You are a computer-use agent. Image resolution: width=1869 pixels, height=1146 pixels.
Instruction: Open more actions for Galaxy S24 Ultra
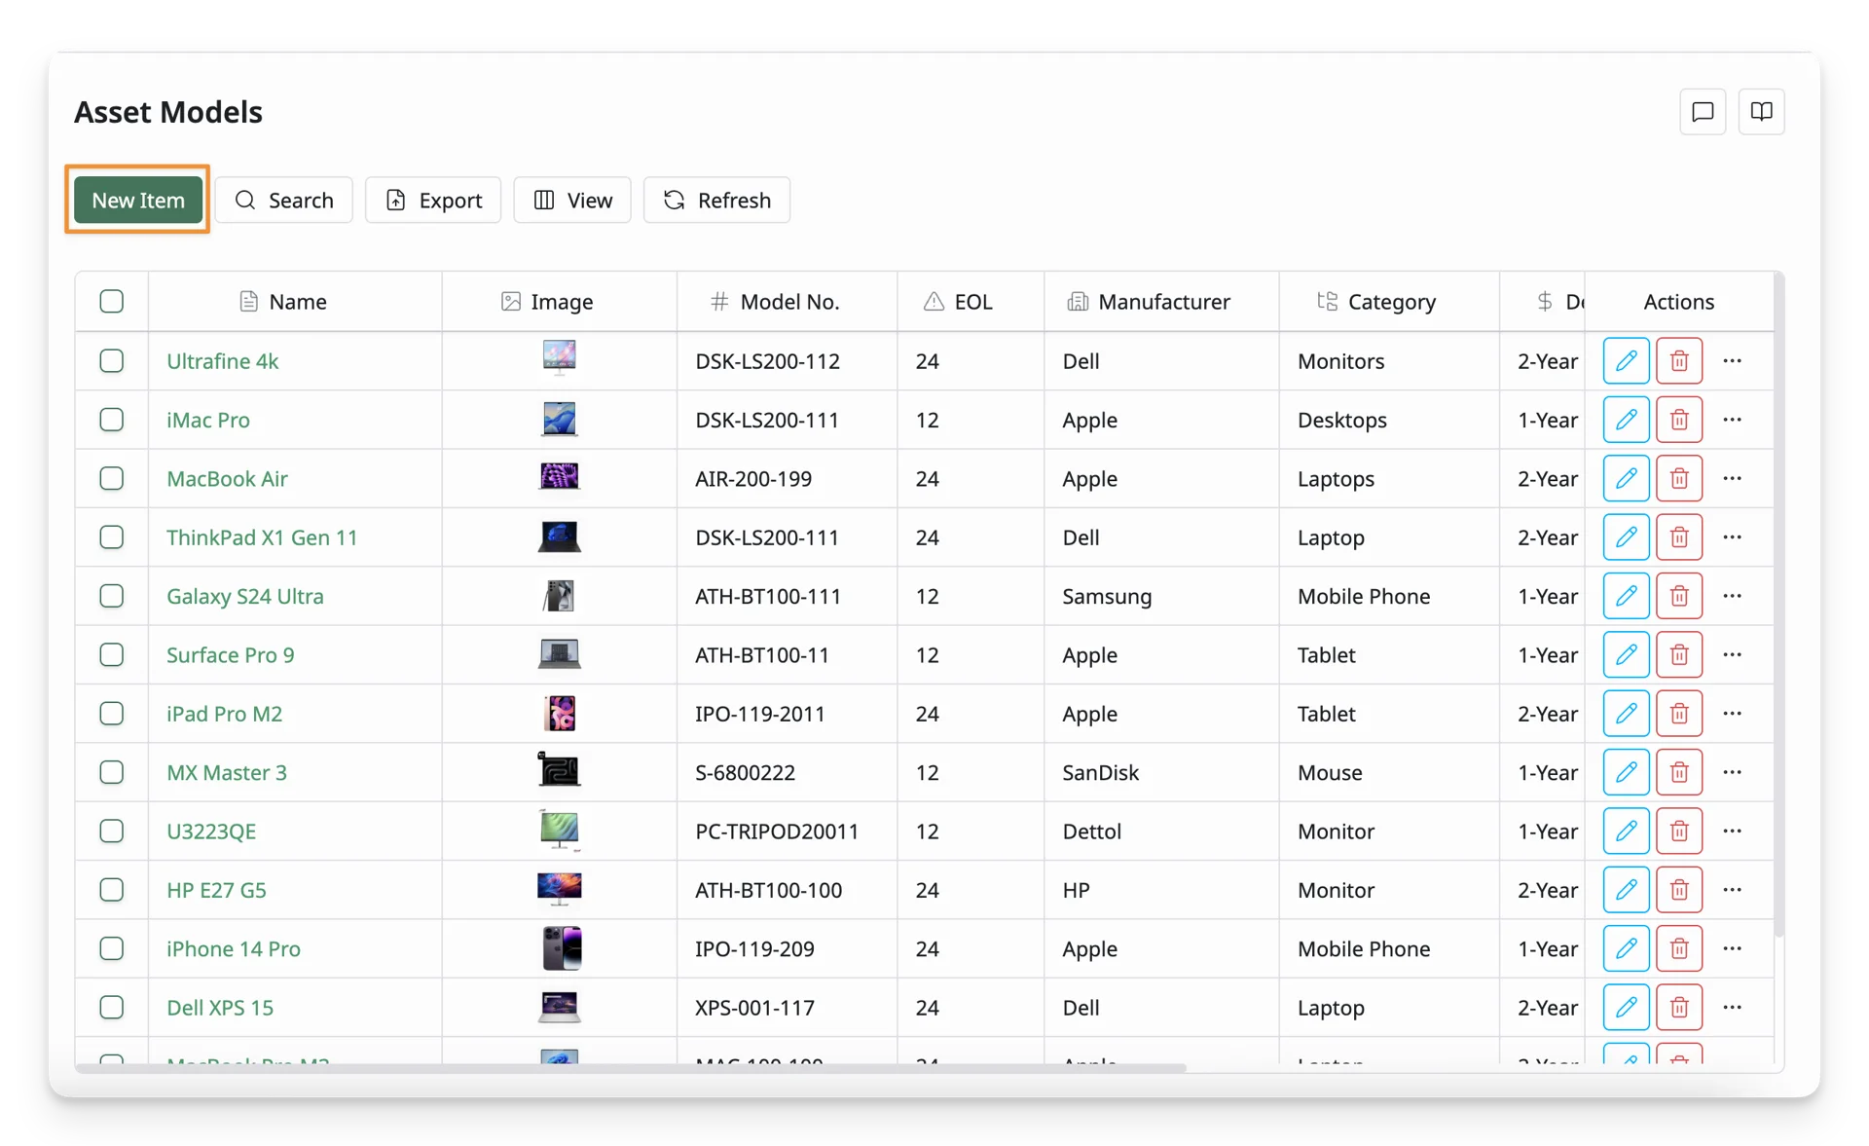tap(1732, 596)
